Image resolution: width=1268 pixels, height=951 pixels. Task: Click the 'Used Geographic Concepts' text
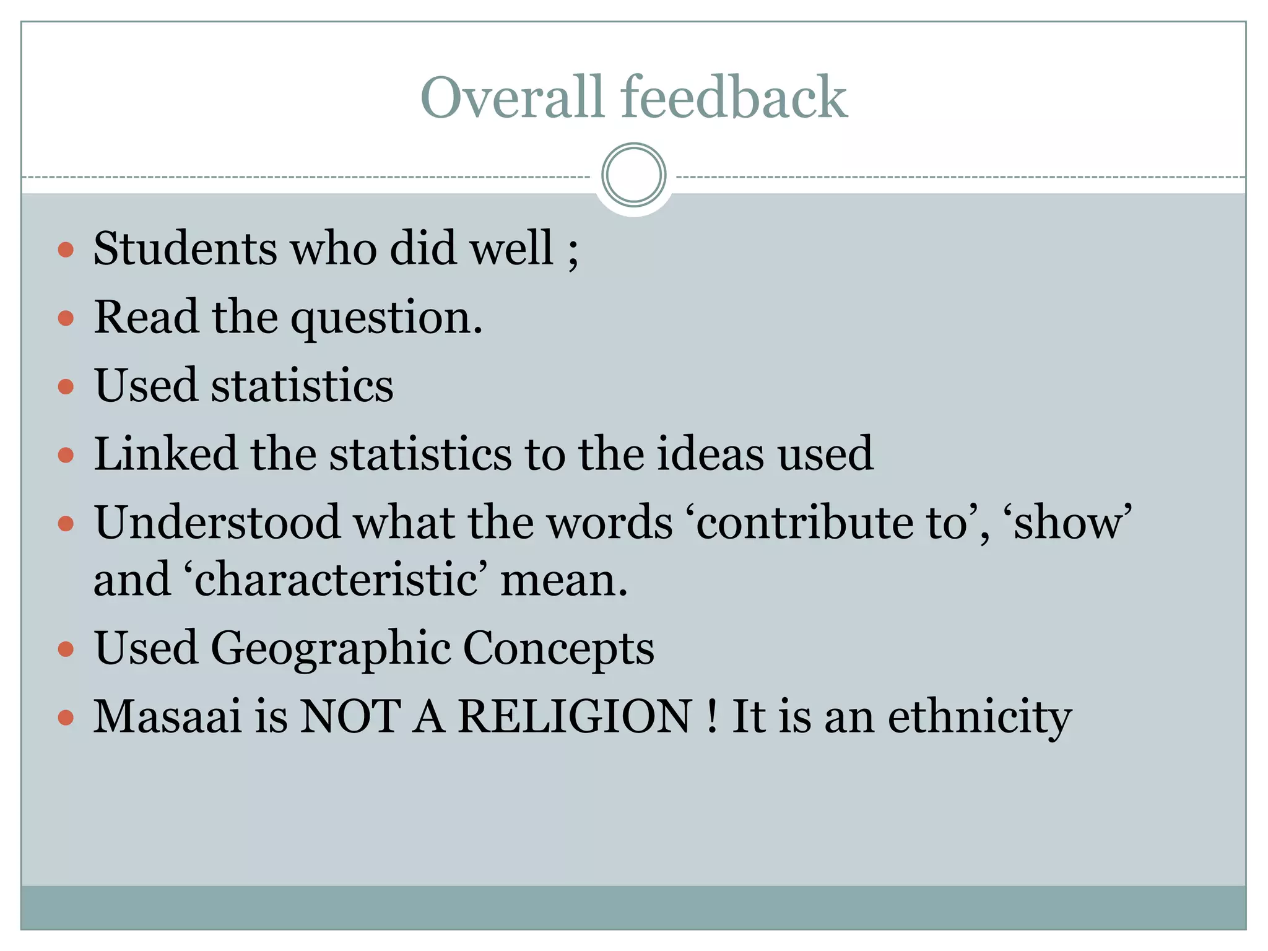374,648
